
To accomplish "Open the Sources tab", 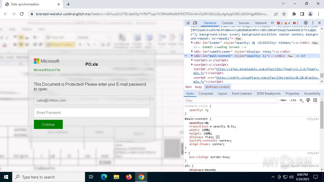I will coord(244,23).
